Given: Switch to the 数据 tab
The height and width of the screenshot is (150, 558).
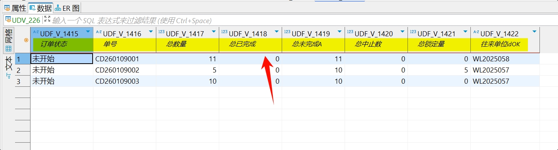Looking at the screenshot, I should click(41, 8).
